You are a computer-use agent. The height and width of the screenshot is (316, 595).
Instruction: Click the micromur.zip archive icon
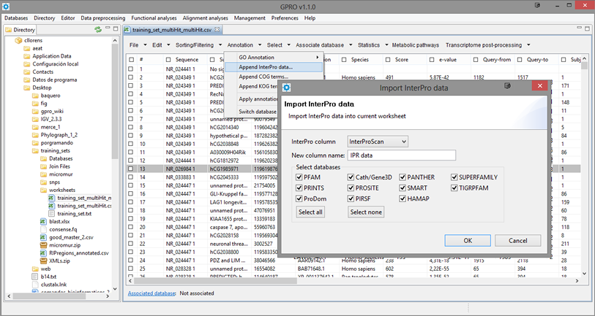(43, 245)
